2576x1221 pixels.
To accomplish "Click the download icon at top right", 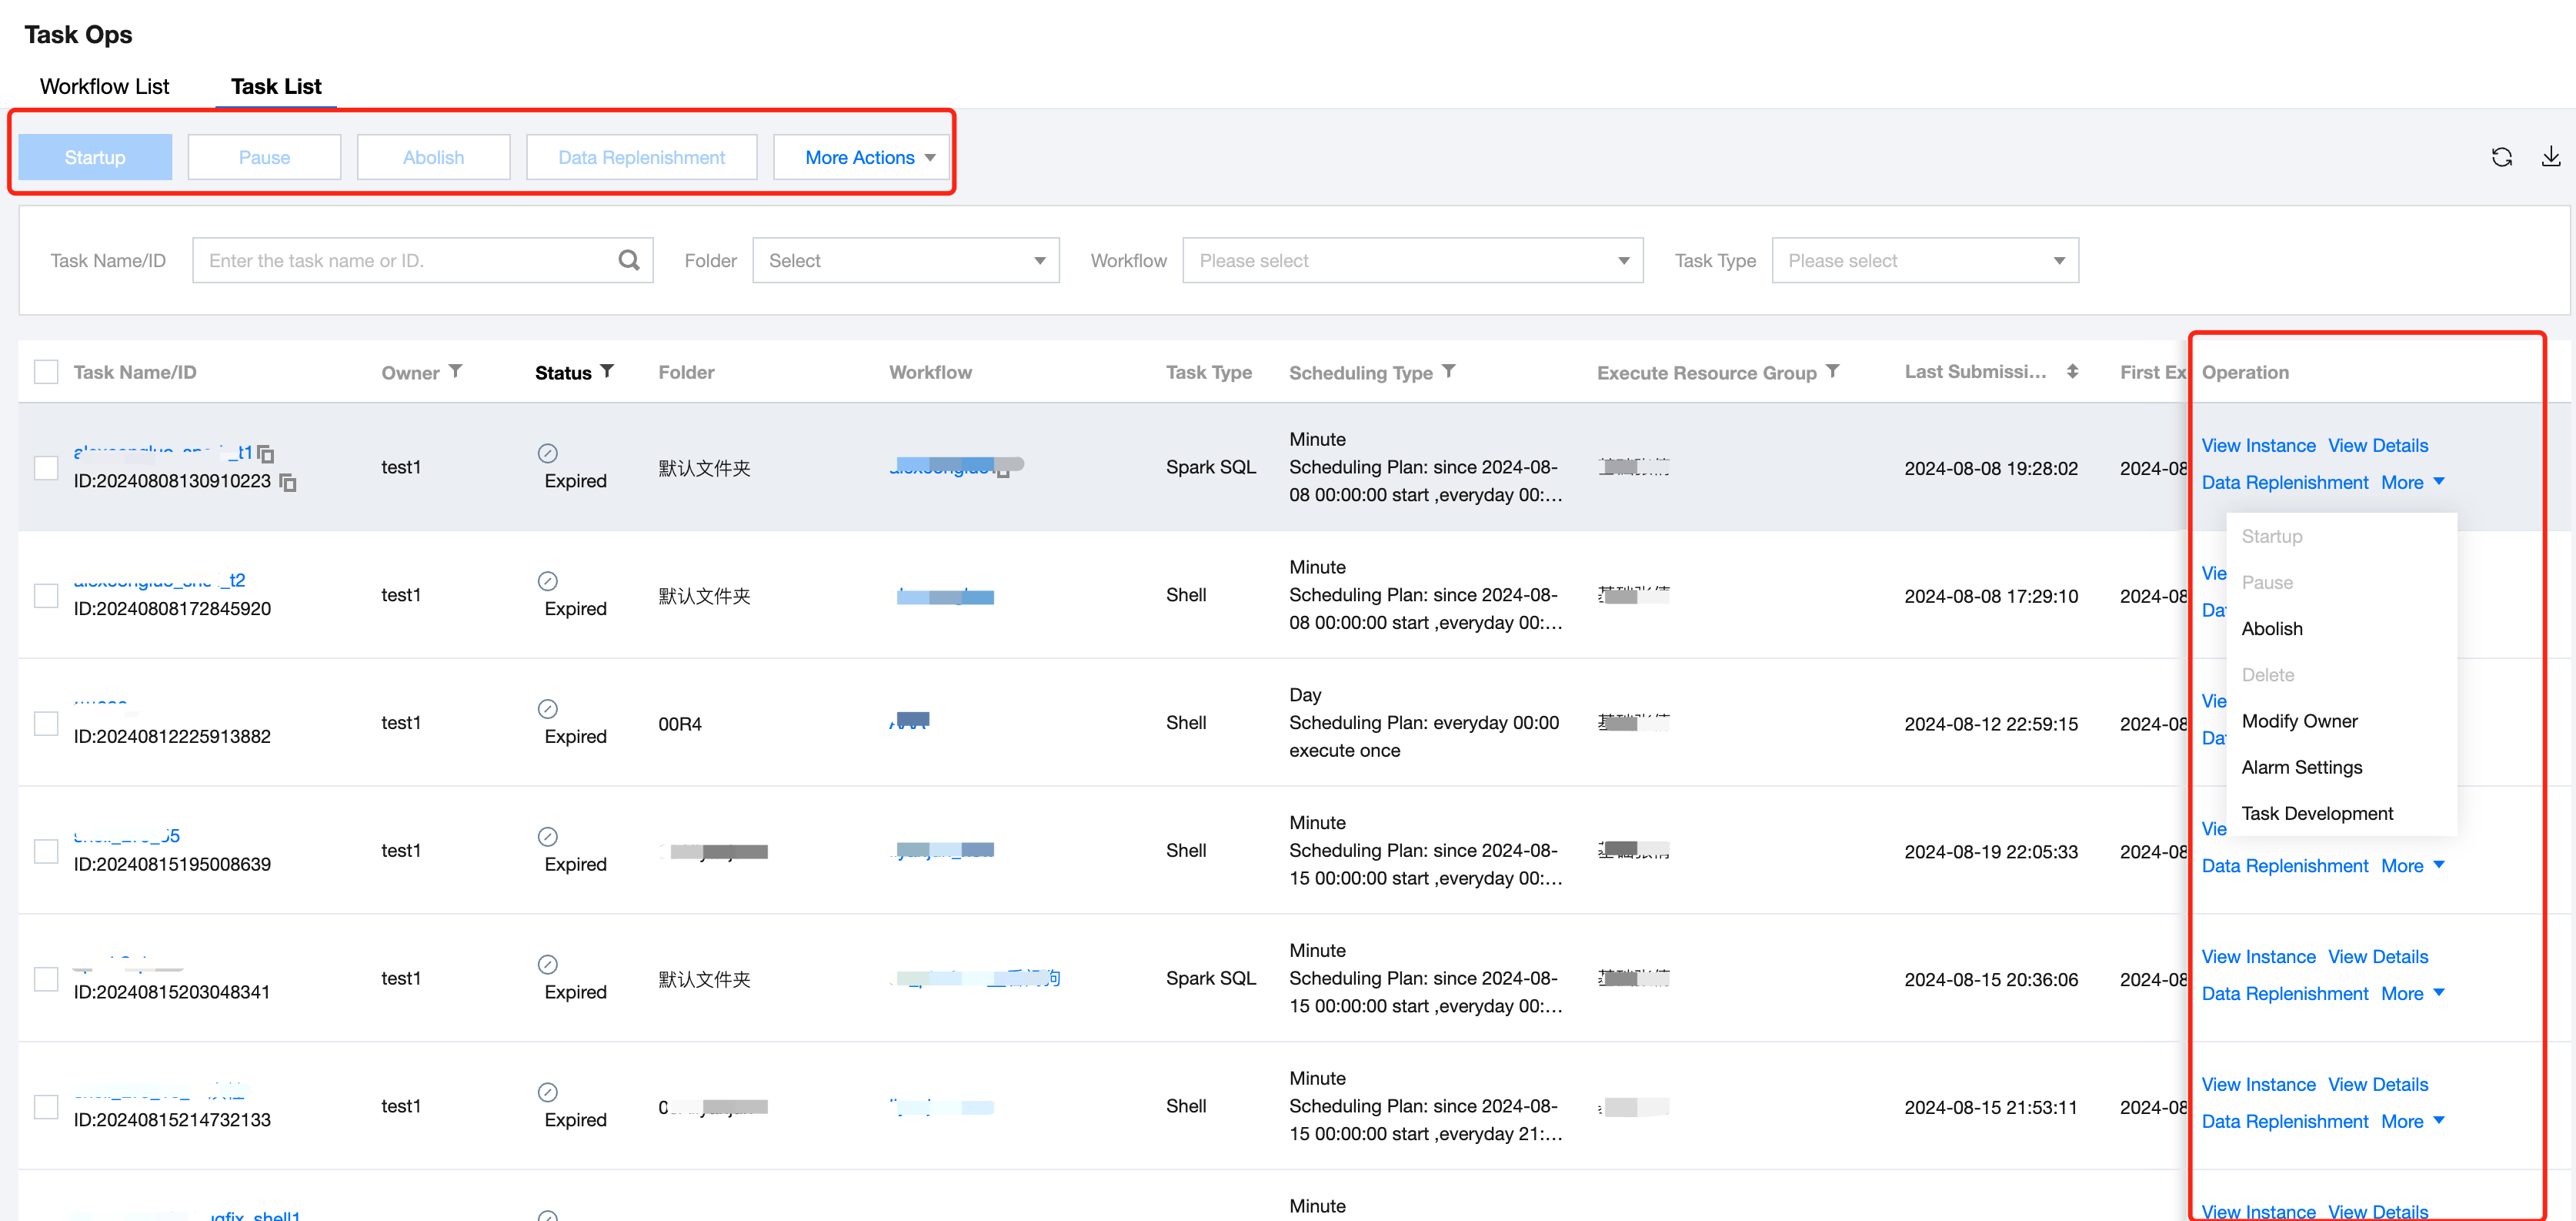I will (2550, 157).
